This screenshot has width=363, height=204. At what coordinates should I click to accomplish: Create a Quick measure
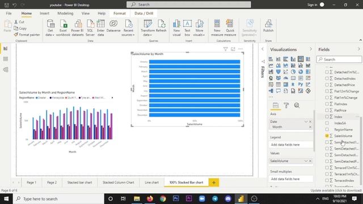pyautogui.click(x=230, y=28)
